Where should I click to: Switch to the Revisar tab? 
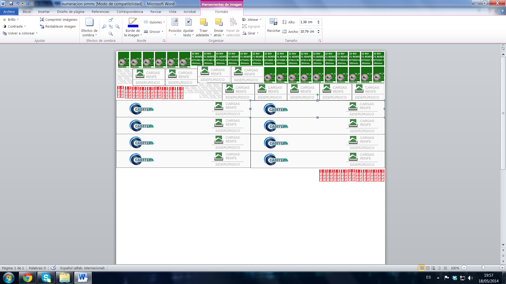156,12
